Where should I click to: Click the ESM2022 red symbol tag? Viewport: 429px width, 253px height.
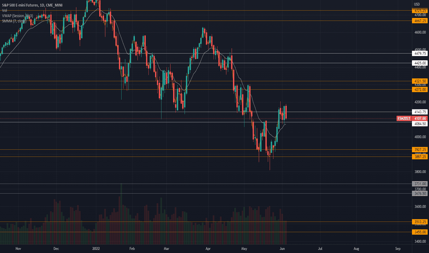point(404,118)
